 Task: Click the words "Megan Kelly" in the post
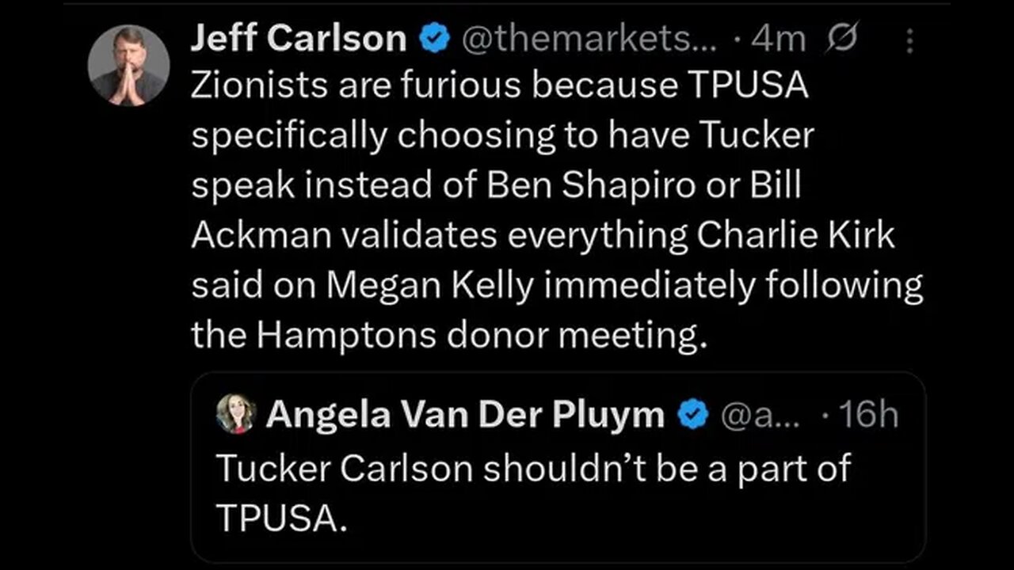430,286
